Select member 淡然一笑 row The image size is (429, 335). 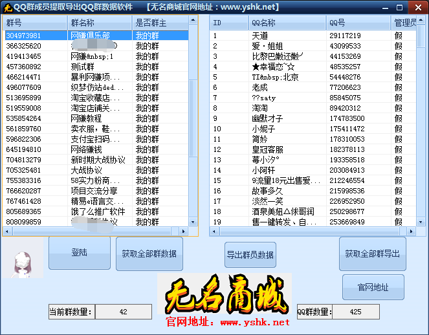[313, 201]
